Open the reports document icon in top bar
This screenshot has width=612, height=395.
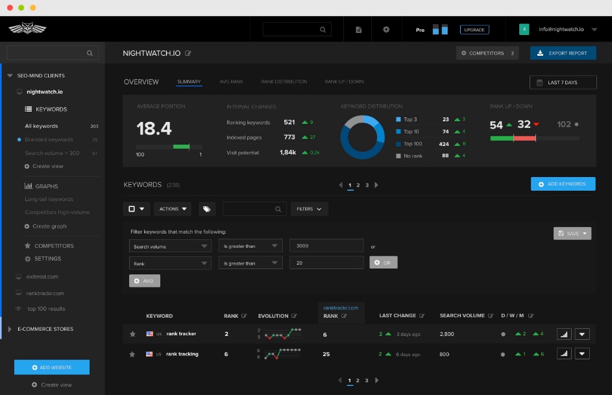358,30
